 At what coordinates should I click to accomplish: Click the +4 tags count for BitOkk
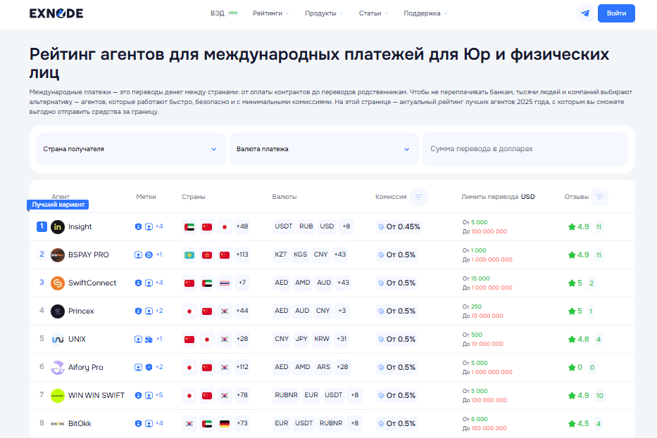(x=159, y=423)
